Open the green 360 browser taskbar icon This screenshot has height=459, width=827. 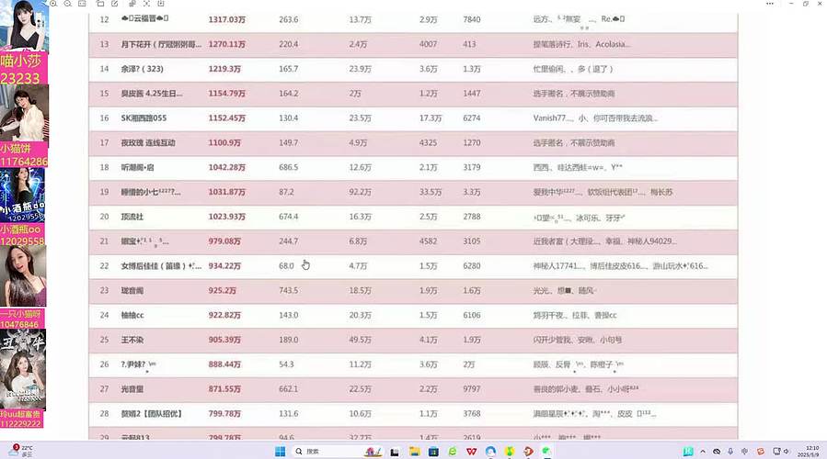pos(453,451)
